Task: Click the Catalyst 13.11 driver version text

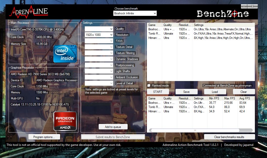Action: pyautogui.click(x=40, y=104)
